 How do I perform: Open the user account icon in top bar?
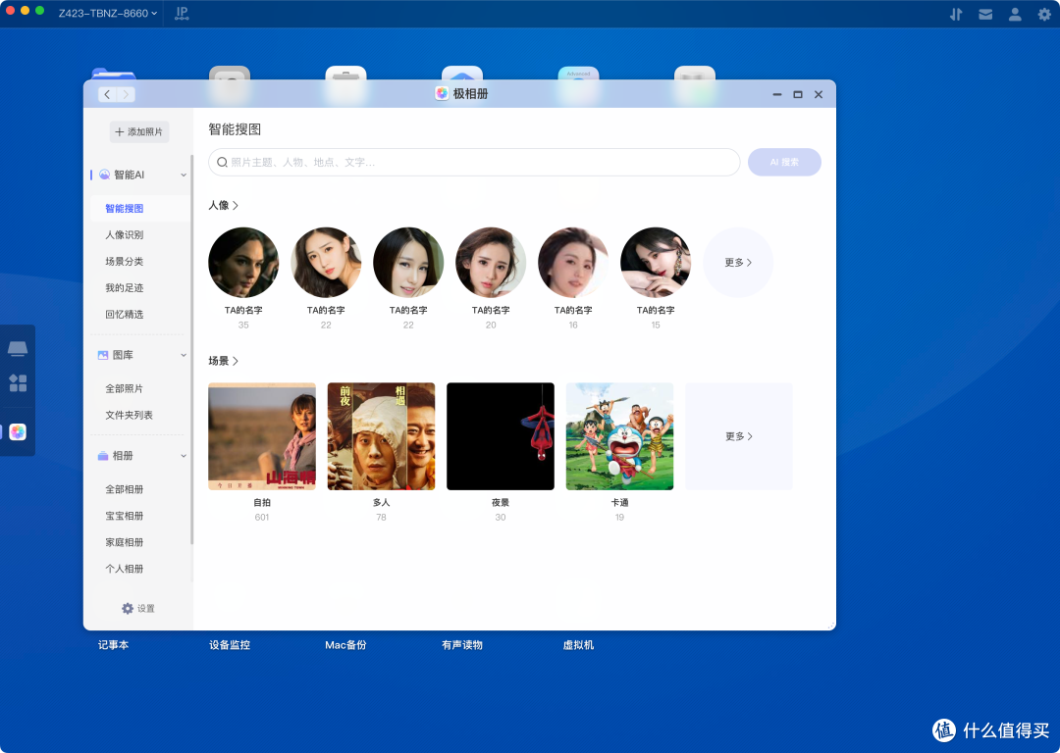pyautogui.click(x=1015, y=14)
